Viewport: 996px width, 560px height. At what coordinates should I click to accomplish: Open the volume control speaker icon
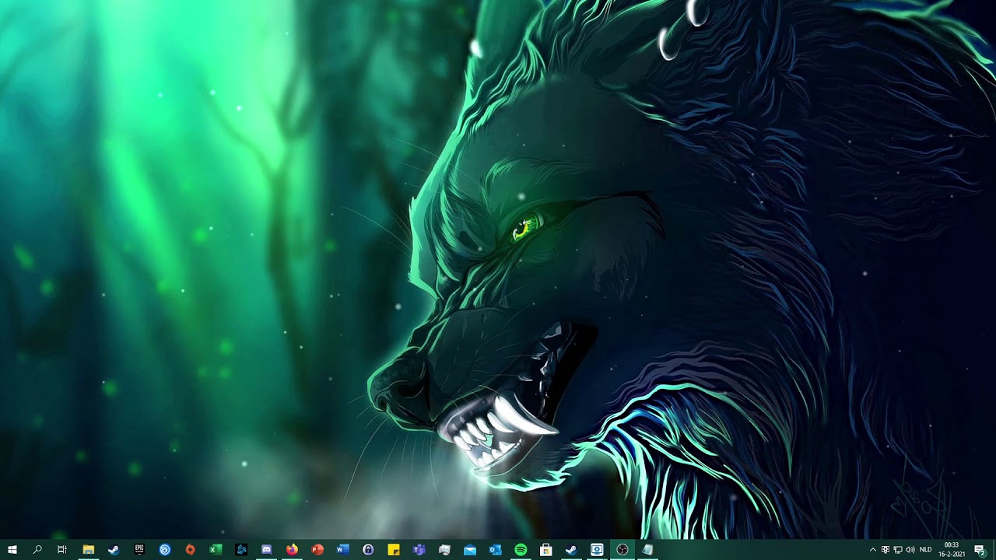pos(910,550)
